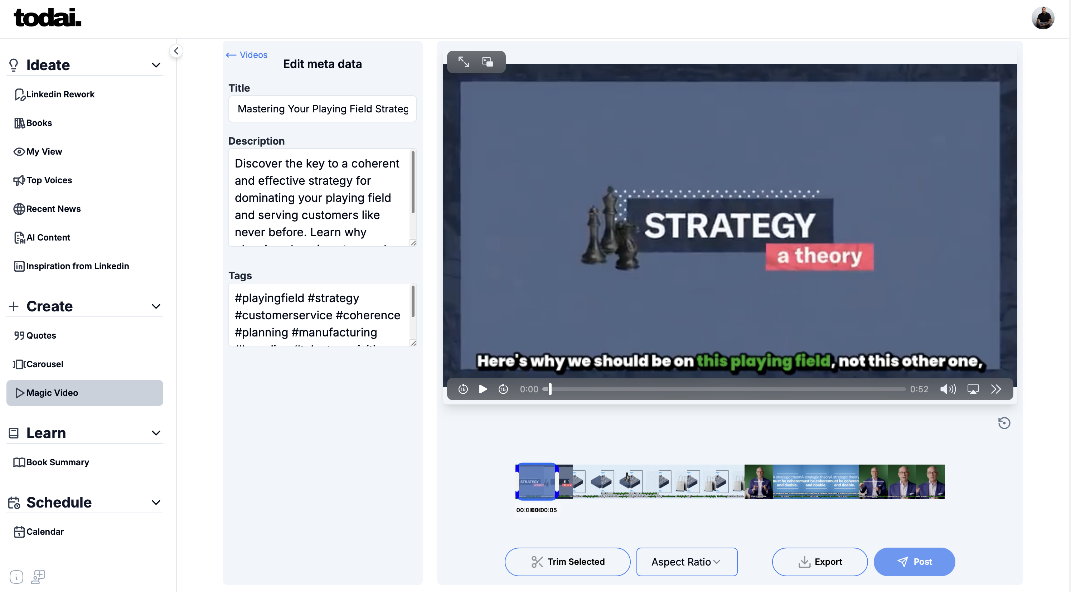Rewind video 15 seconds

(463, 389)
